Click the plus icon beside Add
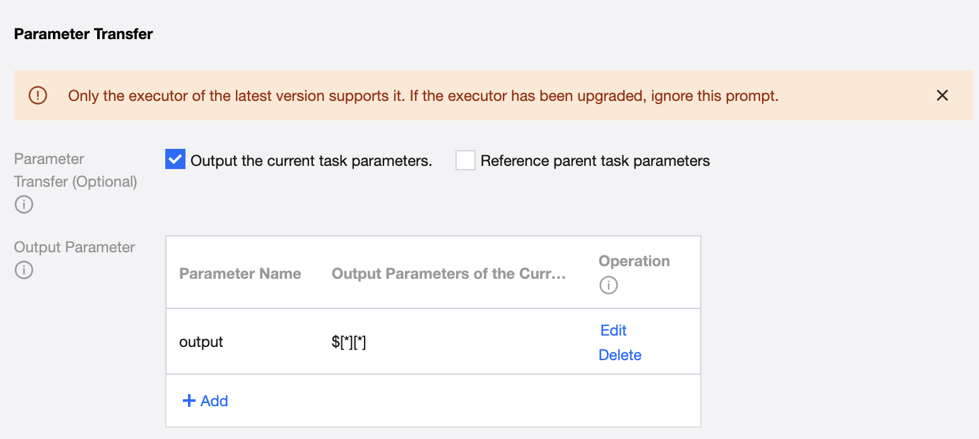The width and height of the screenshot is (979, 439). point(189,401)
